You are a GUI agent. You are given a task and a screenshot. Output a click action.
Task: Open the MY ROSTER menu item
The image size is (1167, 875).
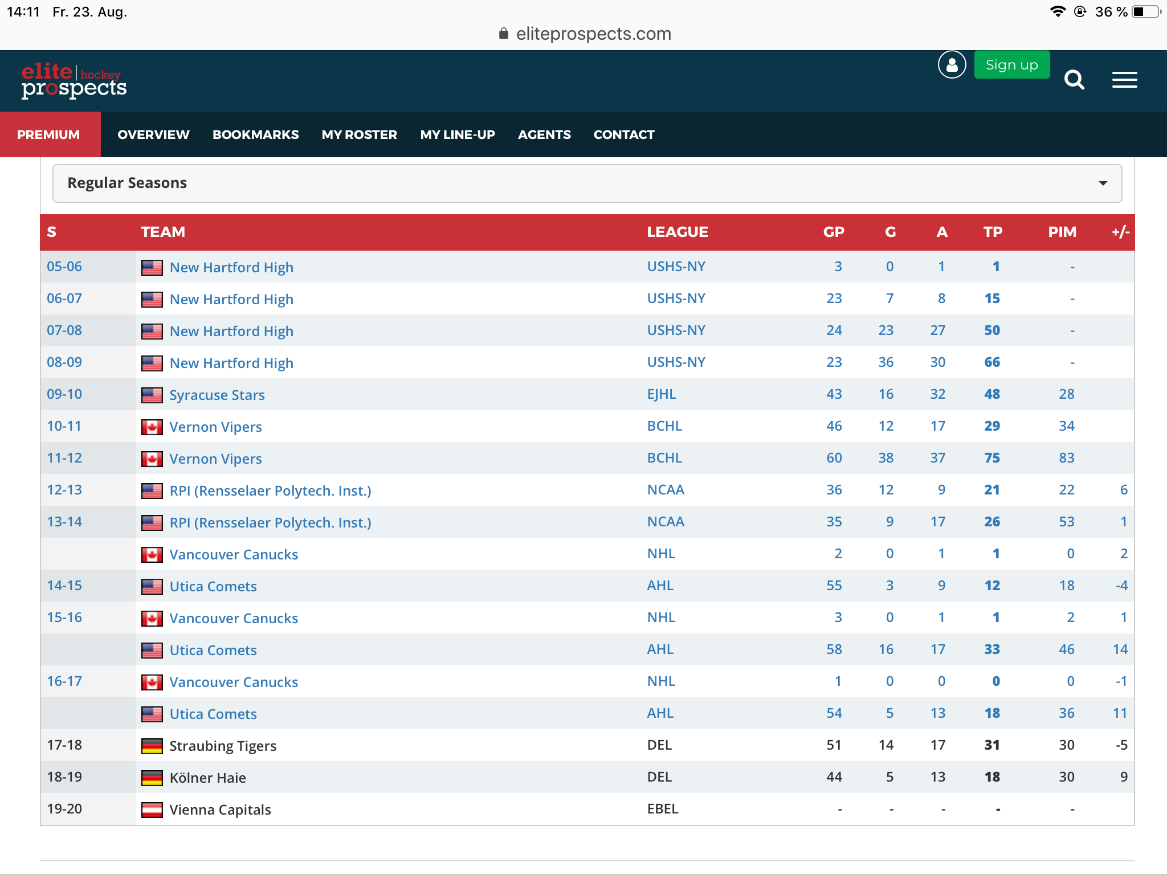coord(359,135)
